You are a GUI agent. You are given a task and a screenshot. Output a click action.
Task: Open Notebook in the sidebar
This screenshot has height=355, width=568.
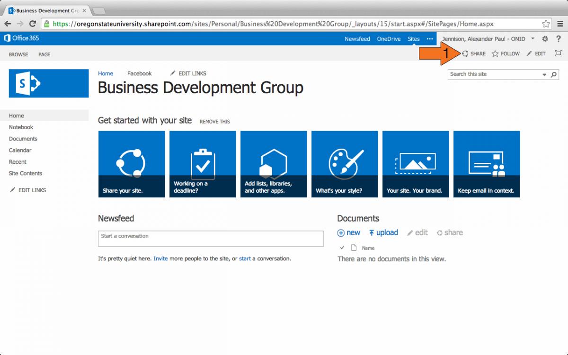tap(21, 127)
